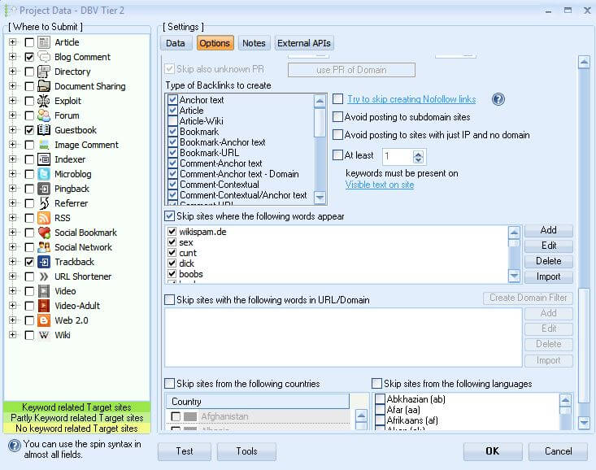Enable Avoid posting to subdomain sites
Screen dimensions: 596x470
[338, 117]
